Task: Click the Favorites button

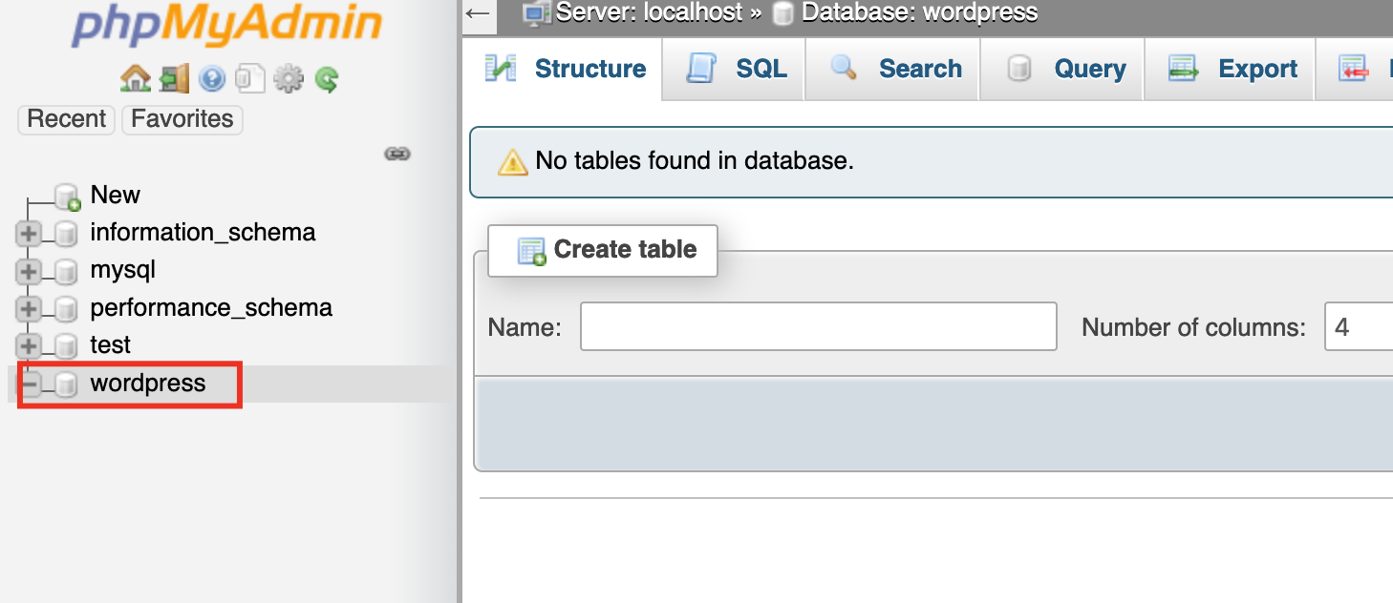Action: [x=182, y=119]
